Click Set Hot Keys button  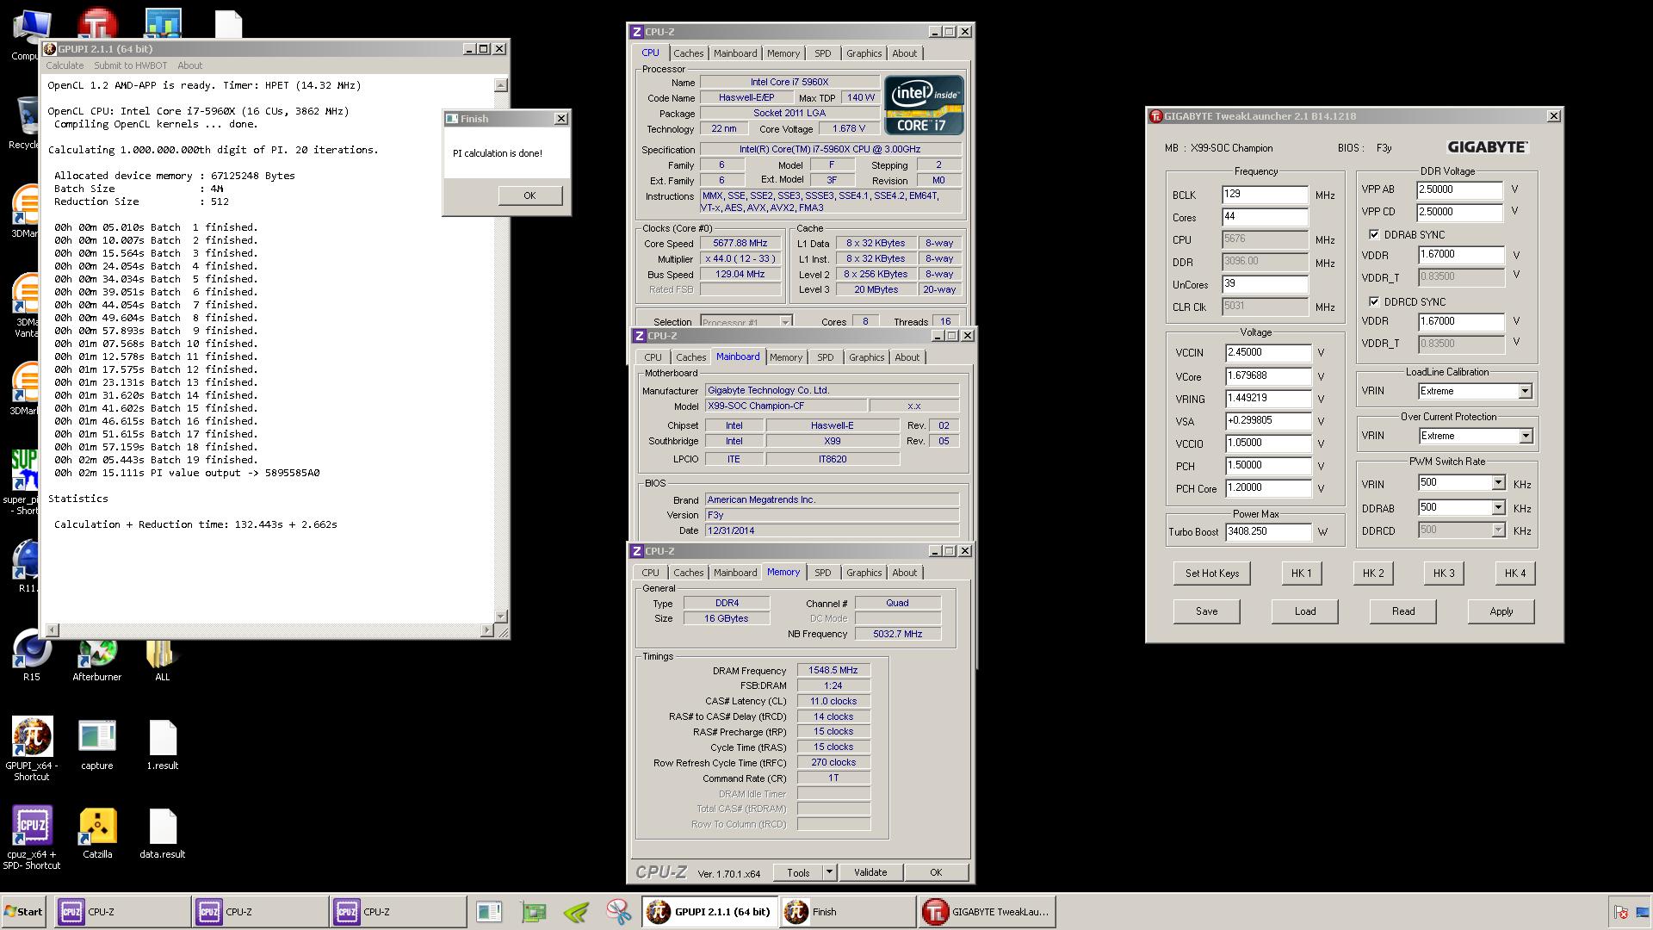(1211, 573)
